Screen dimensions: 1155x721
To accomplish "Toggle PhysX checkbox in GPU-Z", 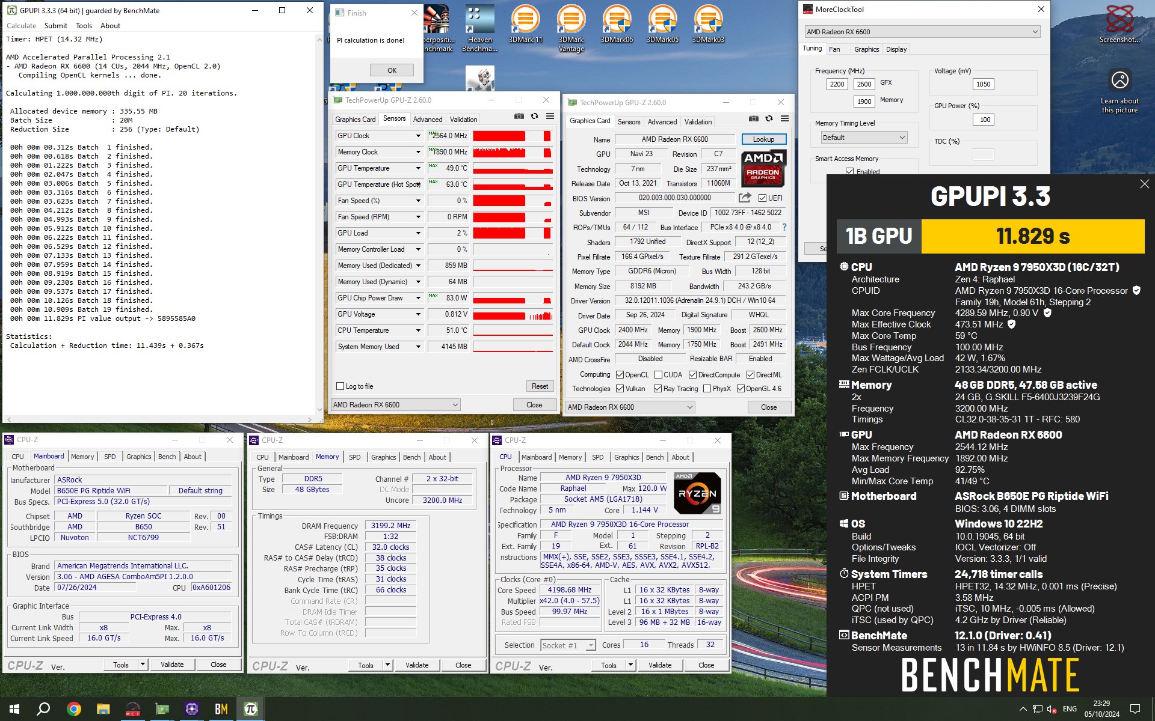I will coord(707,389).
